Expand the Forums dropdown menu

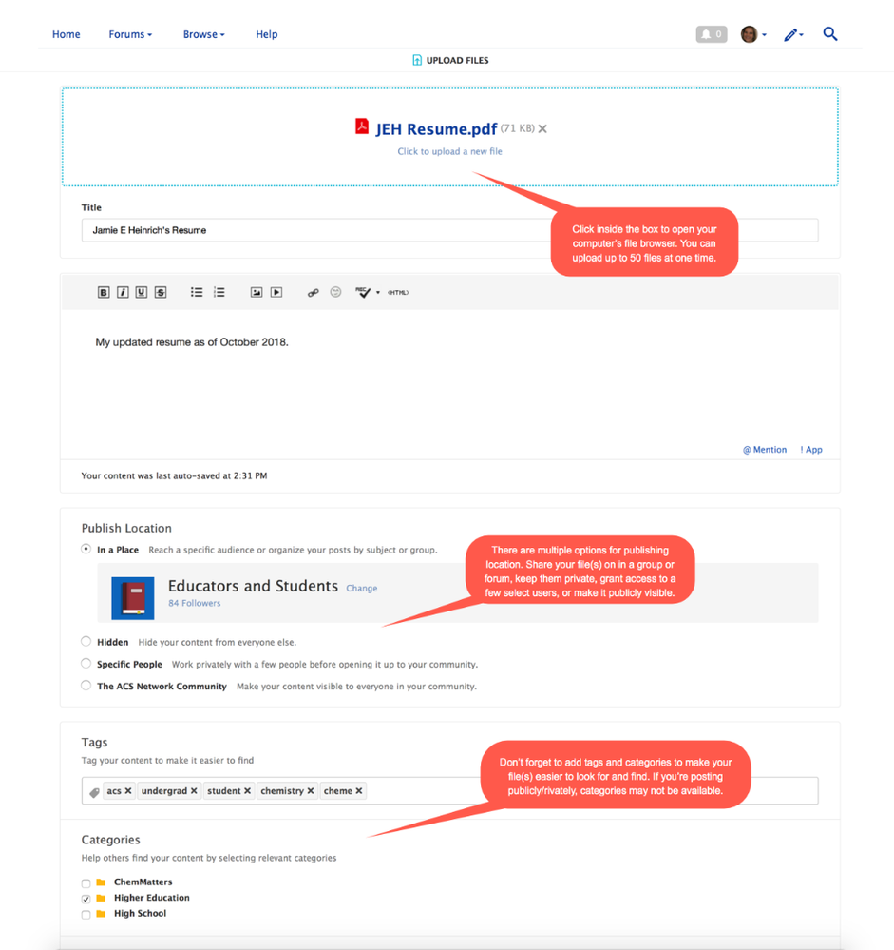coord(130,34)
